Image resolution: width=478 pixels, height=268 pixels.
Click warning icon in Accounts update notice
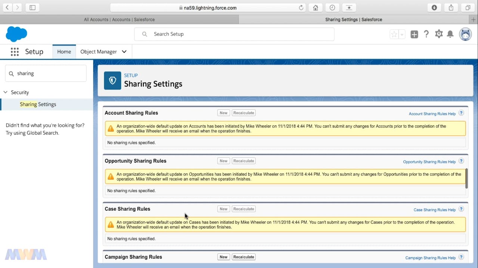pos(111,128)
